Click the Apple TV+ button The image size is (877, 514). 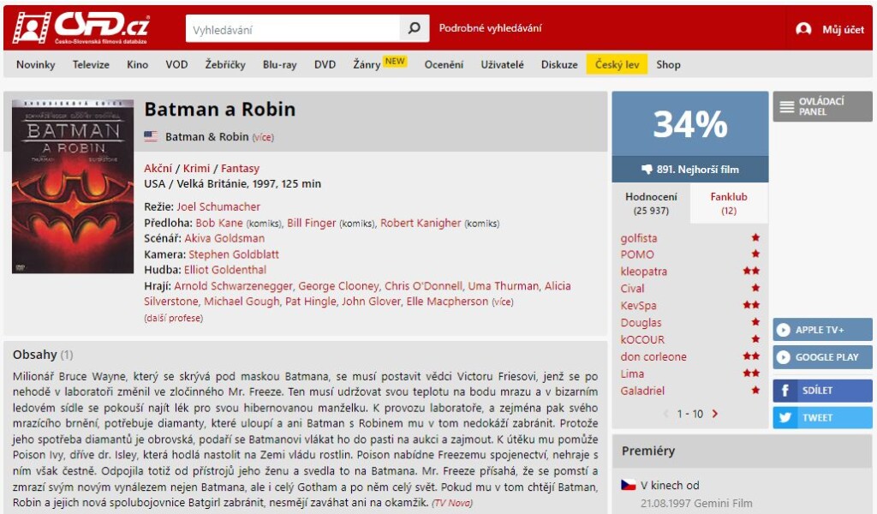(x=822, y=330)
